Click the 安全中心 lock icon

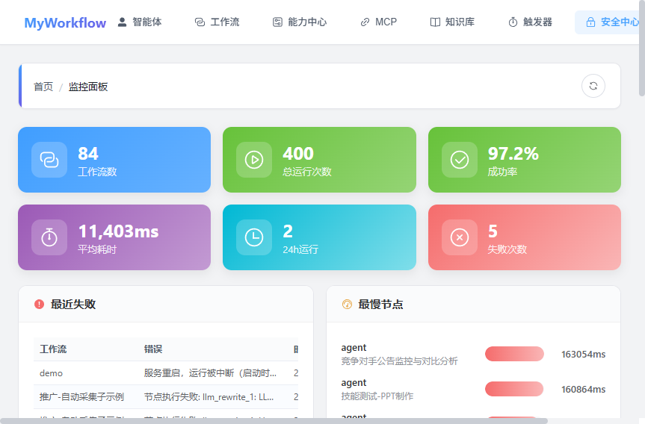tap(590, 22)
